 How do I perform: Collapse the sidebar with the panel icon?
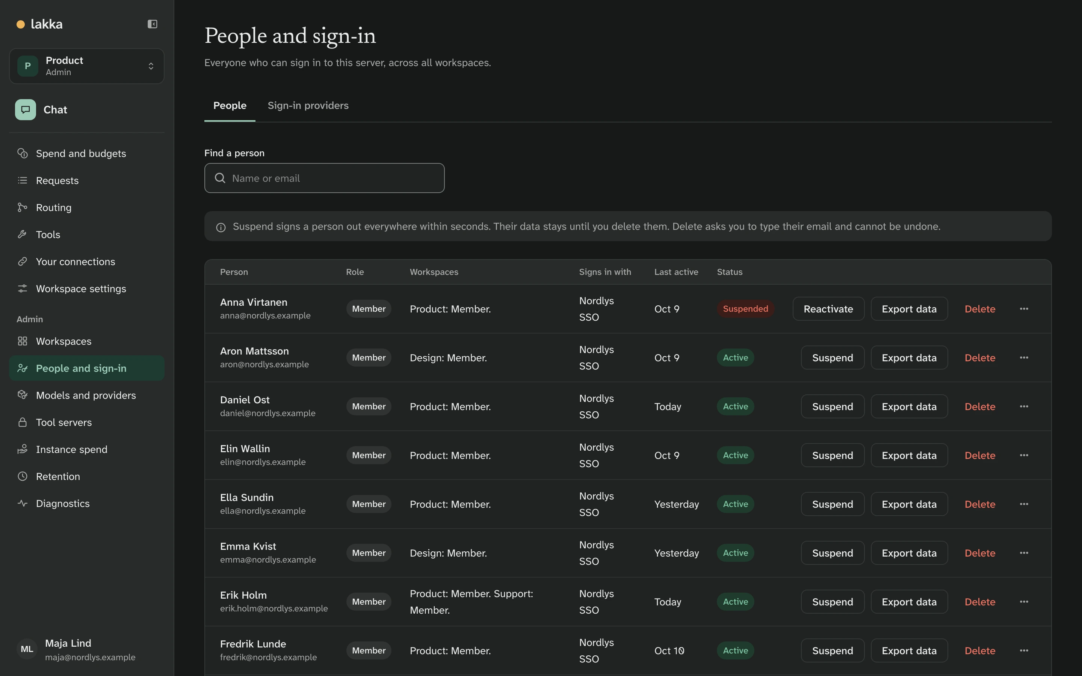tap(153, 24)
